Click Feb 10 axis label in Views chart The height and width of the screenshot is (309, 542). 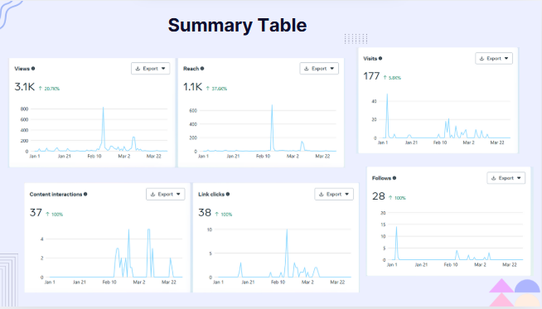94,157
